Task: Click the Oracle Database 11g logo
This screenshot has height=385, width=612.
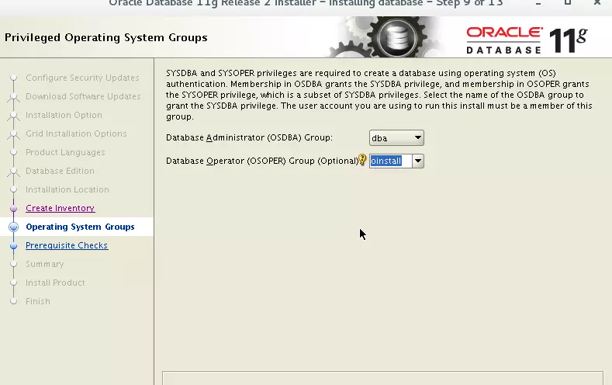Action: click(527, 40)
